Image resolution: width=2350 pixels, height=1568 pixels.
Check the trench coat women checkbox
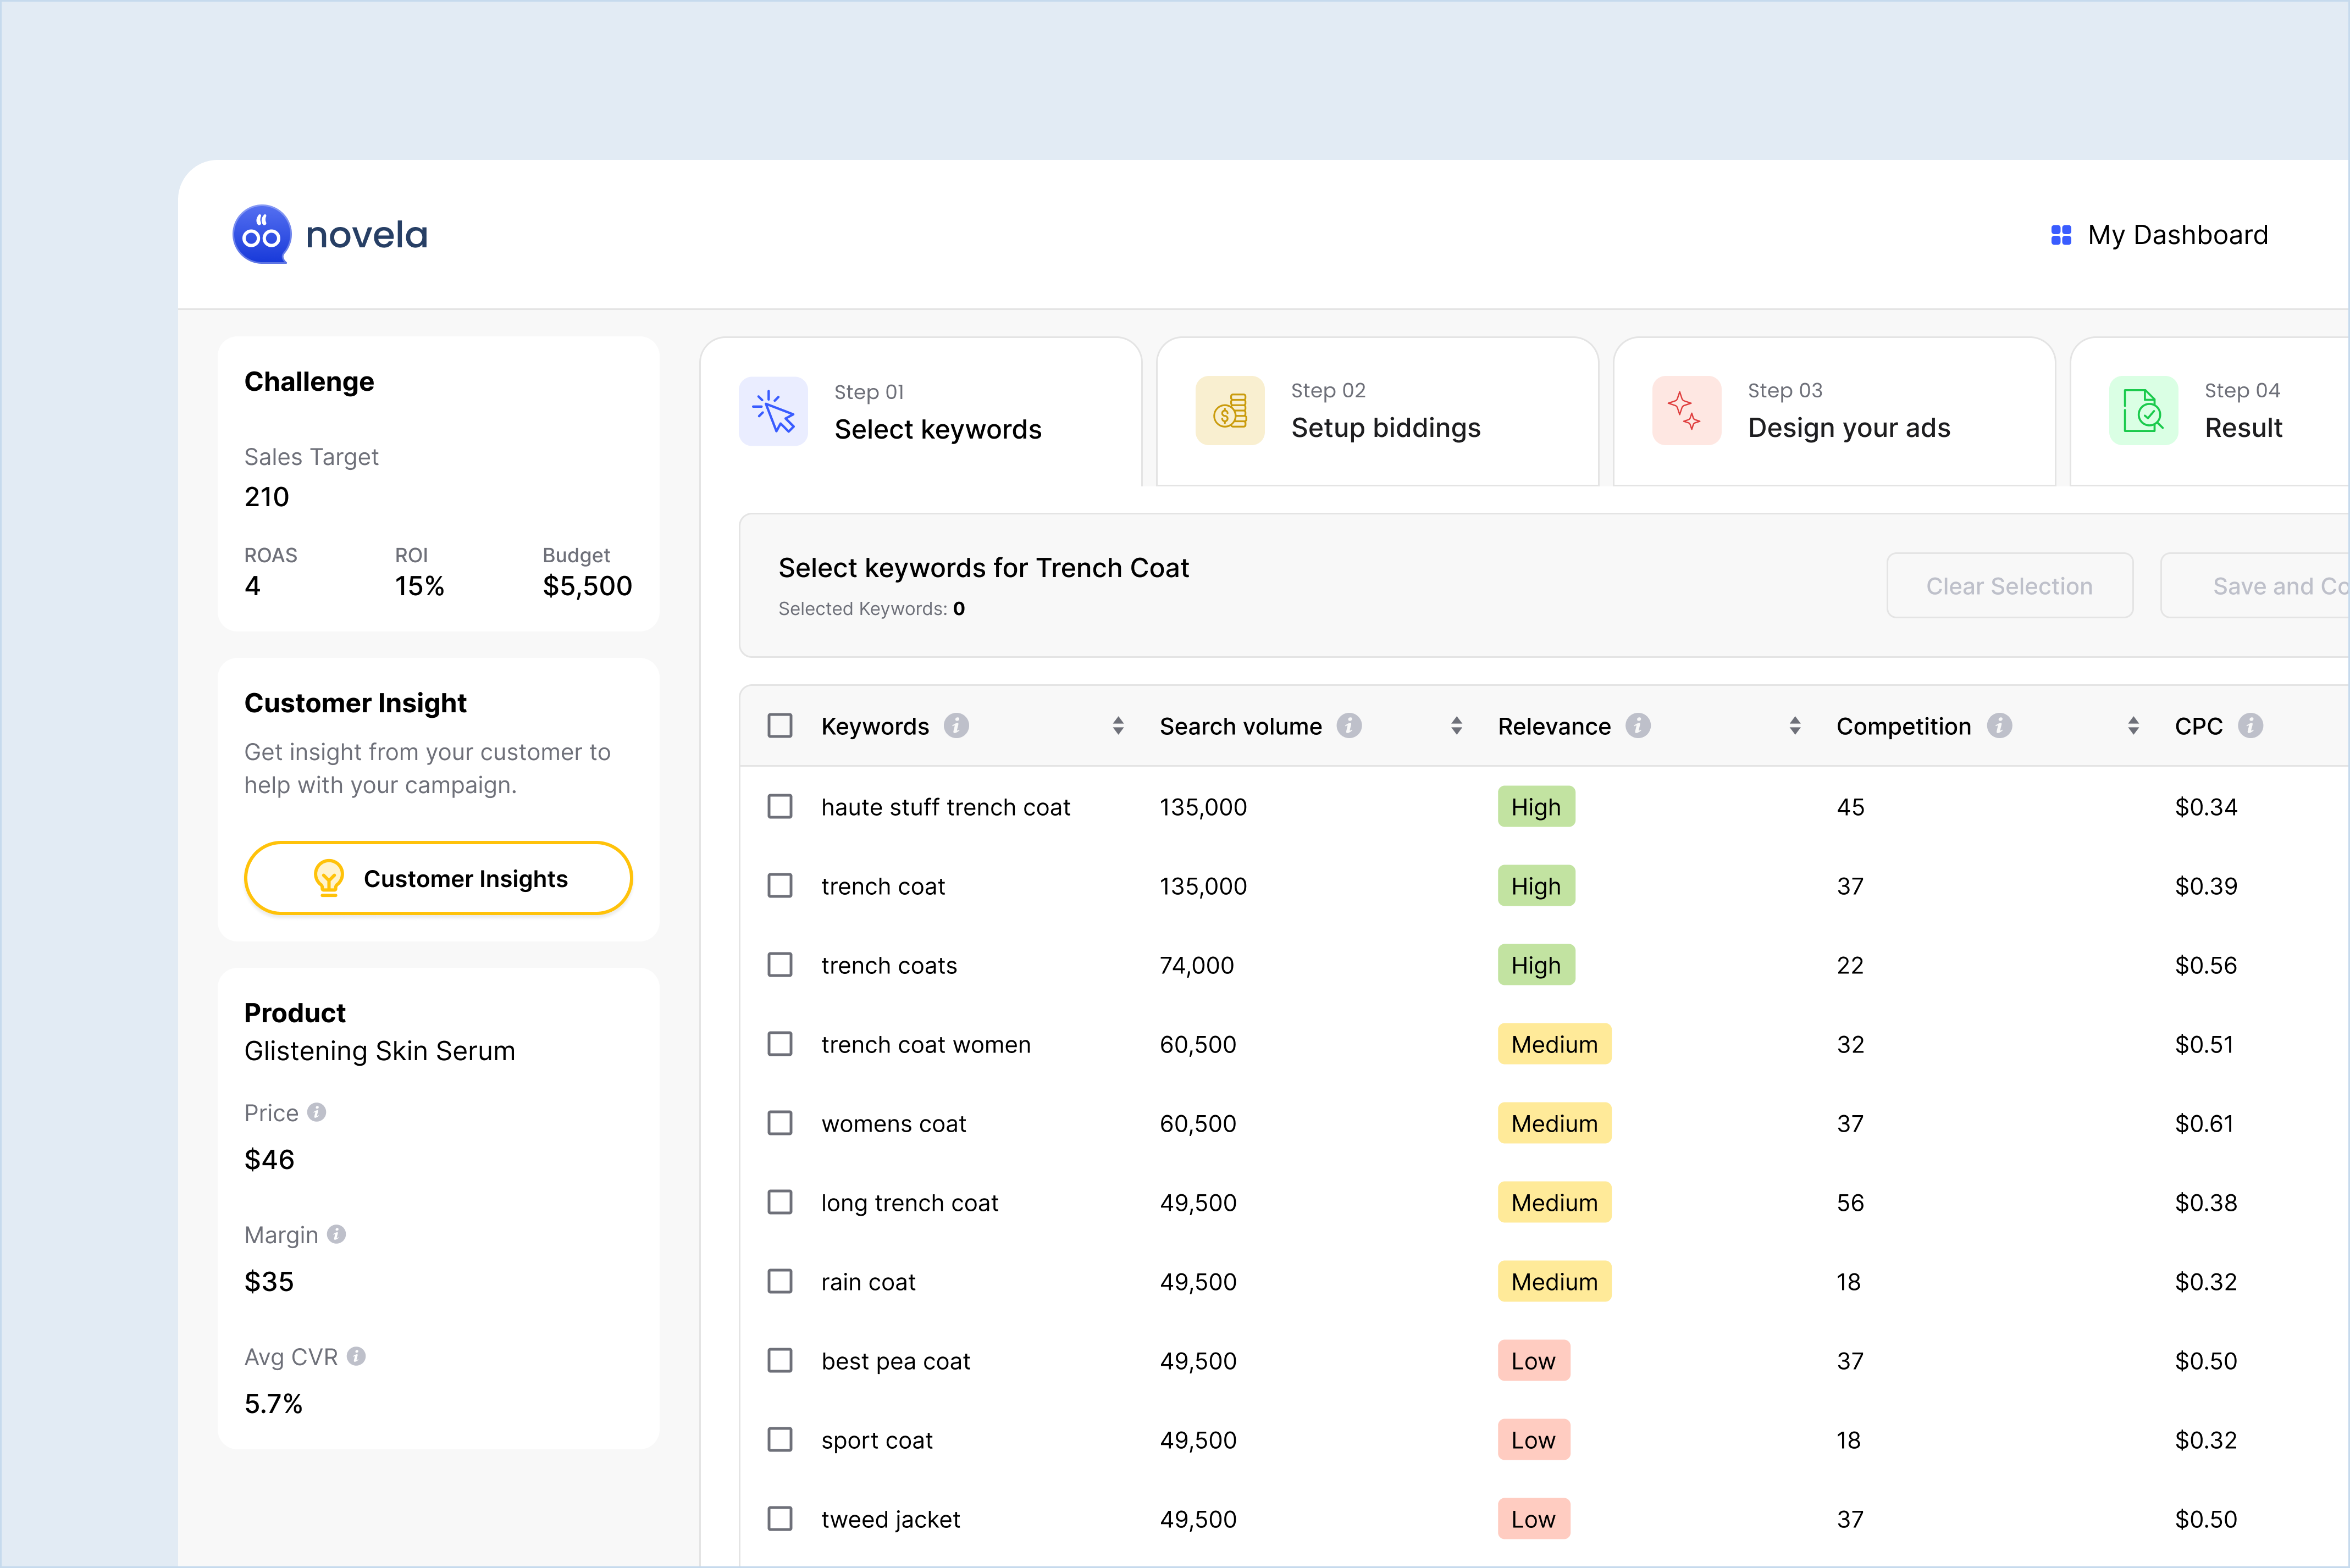pyautogui.click(x=780, y=1043)
